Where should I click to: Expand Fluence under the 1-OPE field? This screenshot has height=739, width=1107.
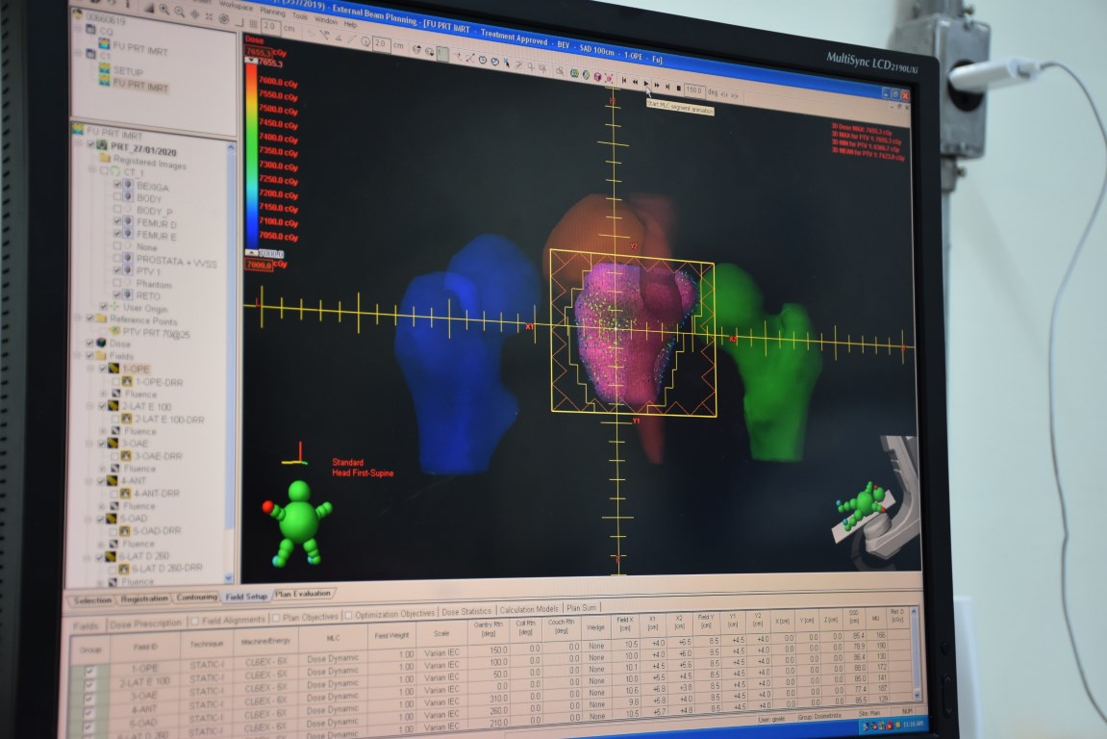pos(103,394)
